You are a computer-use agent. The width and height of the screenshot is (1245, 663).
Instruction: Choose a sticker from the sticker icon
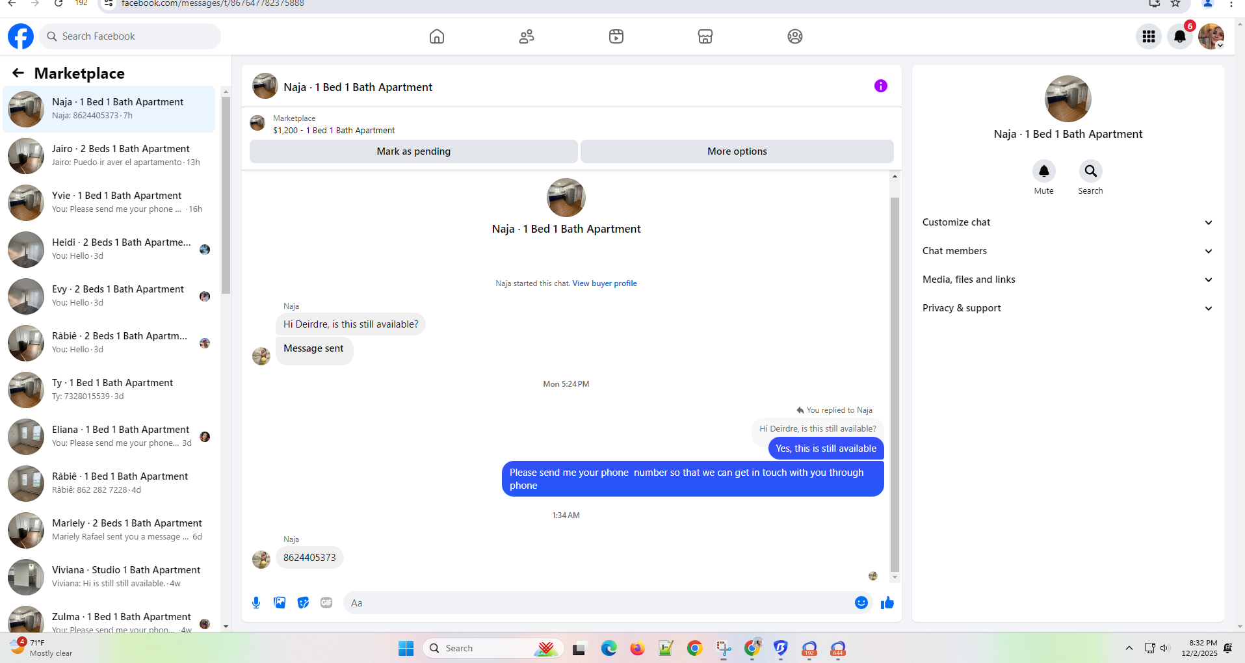[303, 603]
